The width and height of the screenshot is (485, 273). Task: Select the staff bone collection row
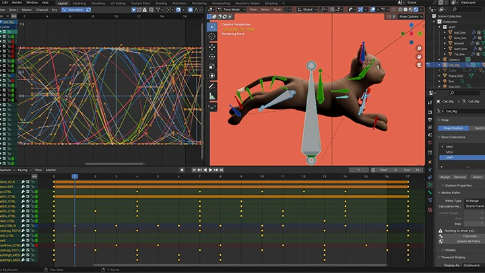point(462,158)
